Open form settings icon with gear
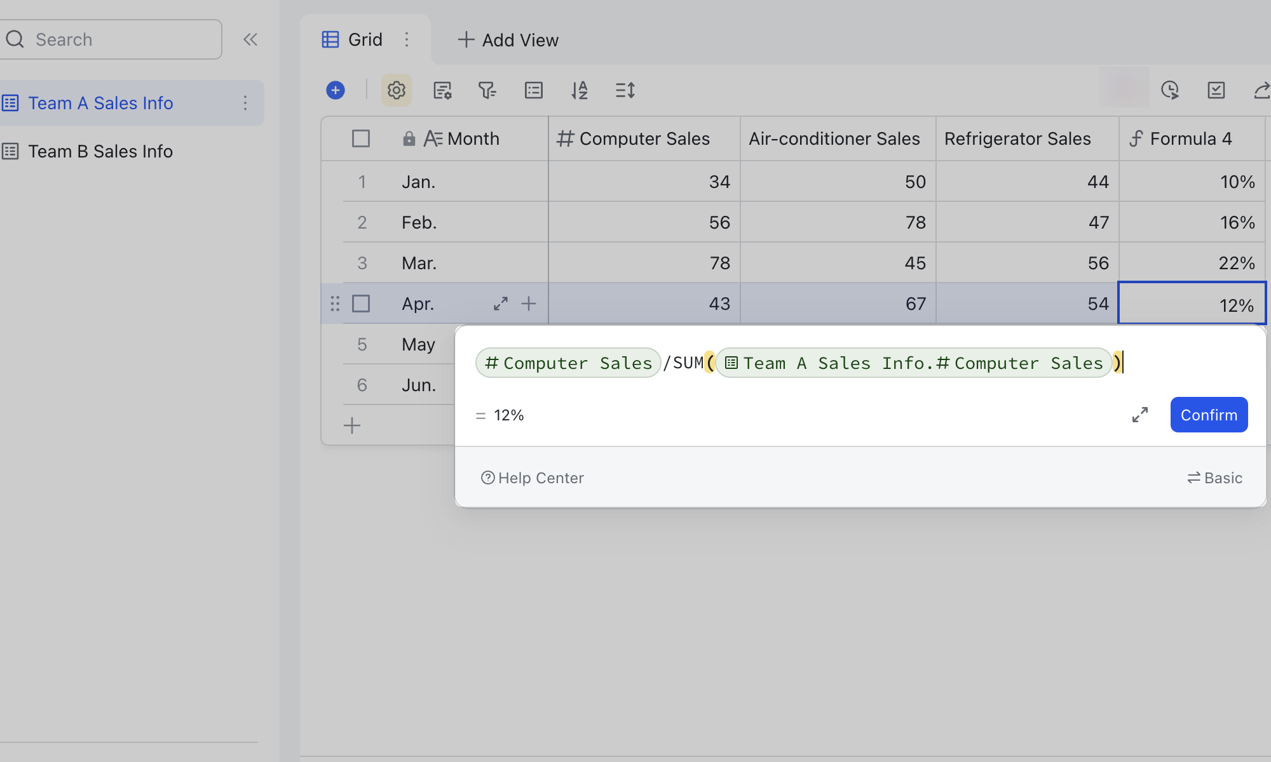Viewport: 1271px width, 762px height. pyautogui.click(x=442, y=90)
